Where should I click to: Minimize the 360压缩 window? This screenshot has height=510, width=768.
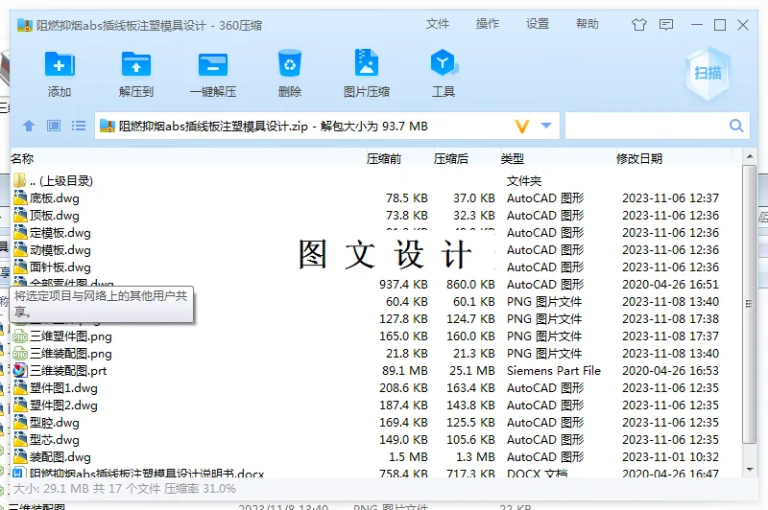(x=697, y=25)
